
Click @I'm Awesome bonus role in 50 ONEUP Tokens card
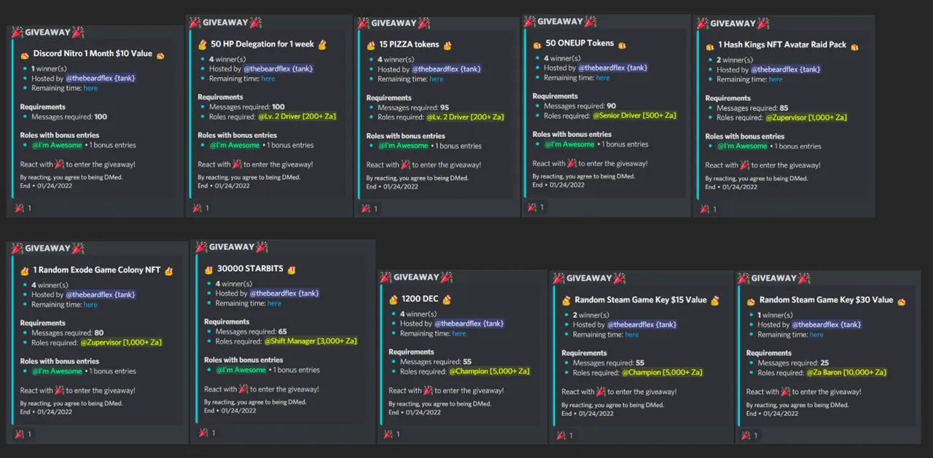point(569,144)
